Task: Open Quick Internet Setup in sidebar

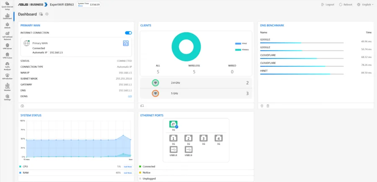Action: pyautogui.click(x=7, y=6)
